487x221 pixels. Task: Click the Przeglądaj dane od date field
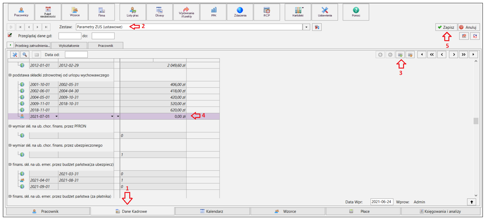coord(70,36)
